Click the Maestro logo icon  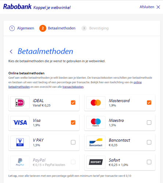[x=96, y=122]
